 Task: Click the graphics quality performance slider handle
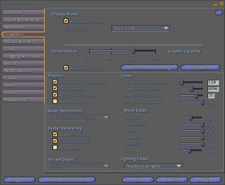click(134, 51)
